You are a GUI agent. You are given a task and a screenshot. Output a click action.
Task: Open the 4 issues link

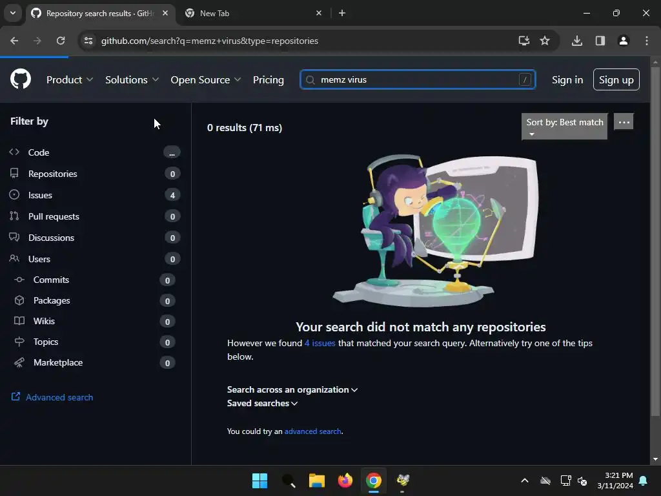320,344
